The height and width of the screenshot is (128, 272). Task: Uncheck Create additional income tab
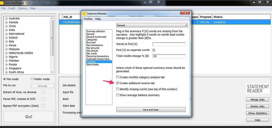(x=118, y=83)
